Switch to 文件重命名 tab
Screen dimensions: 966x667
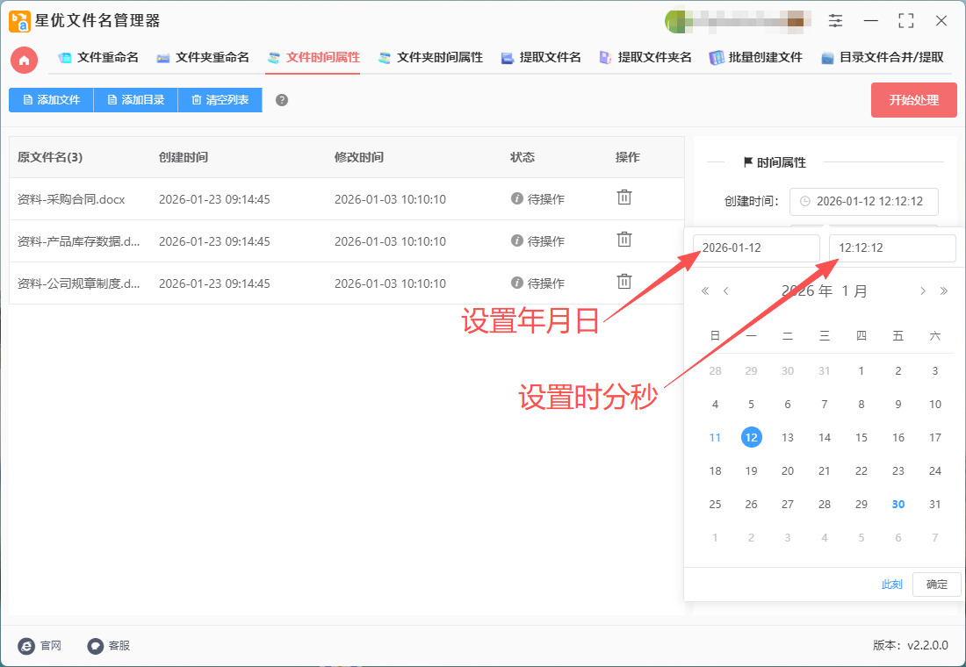click(98, 58)
